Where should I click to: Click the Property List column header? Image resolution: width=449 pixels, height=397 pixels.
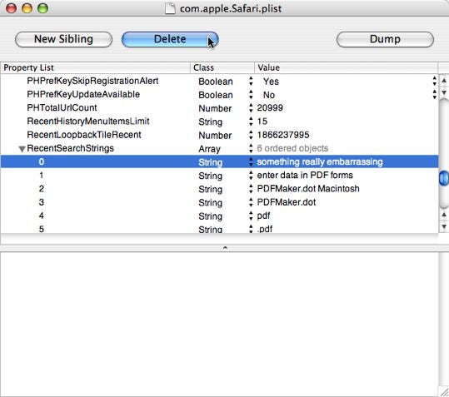point(95,67)
